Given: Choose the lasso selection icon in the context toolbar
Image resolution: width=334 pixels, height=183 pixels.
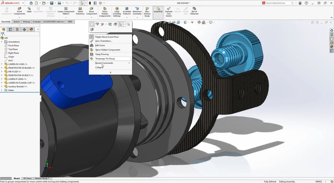Looking at the screenshot, I should (x=97, y=24).
